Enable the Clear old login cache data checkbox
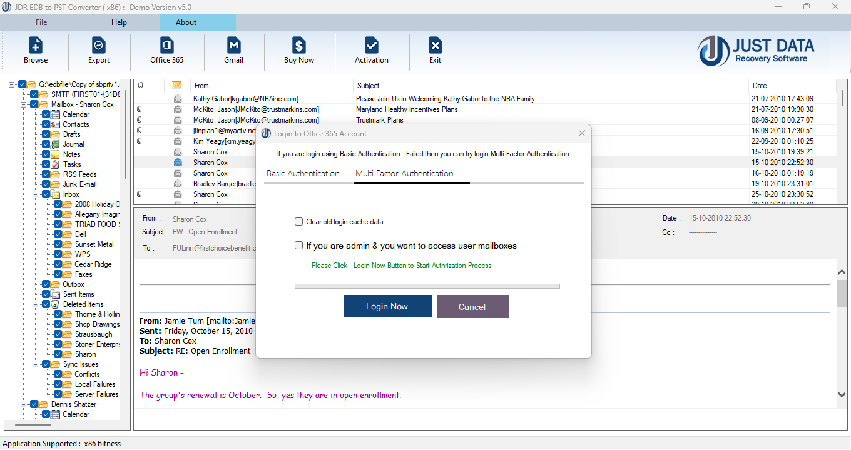Viewport: 851px width, 450px height. click(298, 221)
